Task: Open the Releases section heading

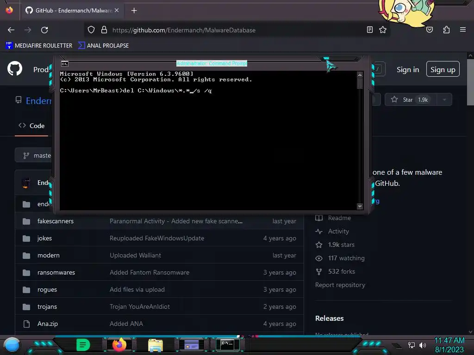Action: [329, 318]
